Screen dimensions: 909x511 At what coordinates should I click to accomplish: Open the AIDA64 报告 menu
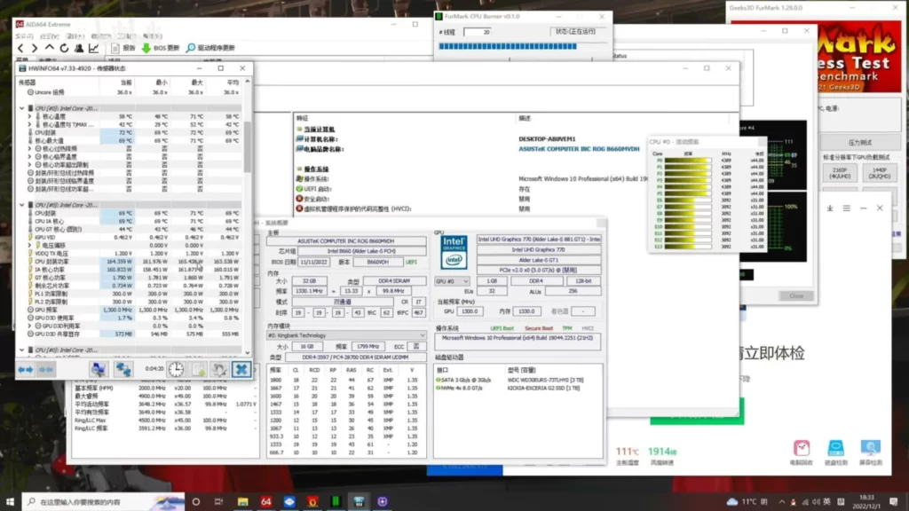pyautogui.click(x=75, y=36)
